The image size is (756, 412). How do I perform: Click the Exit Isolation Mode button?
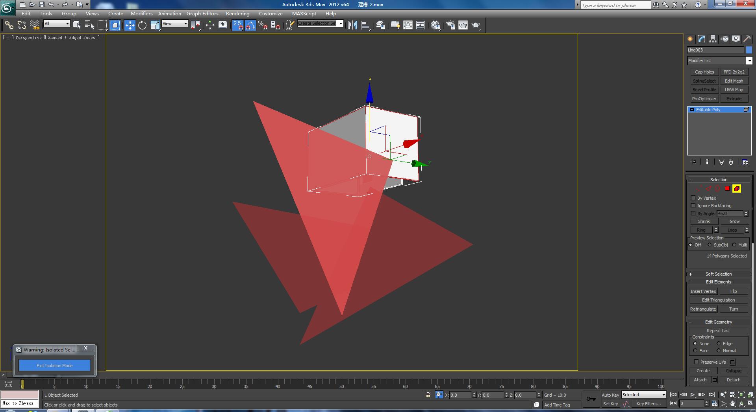coord(55,365)
